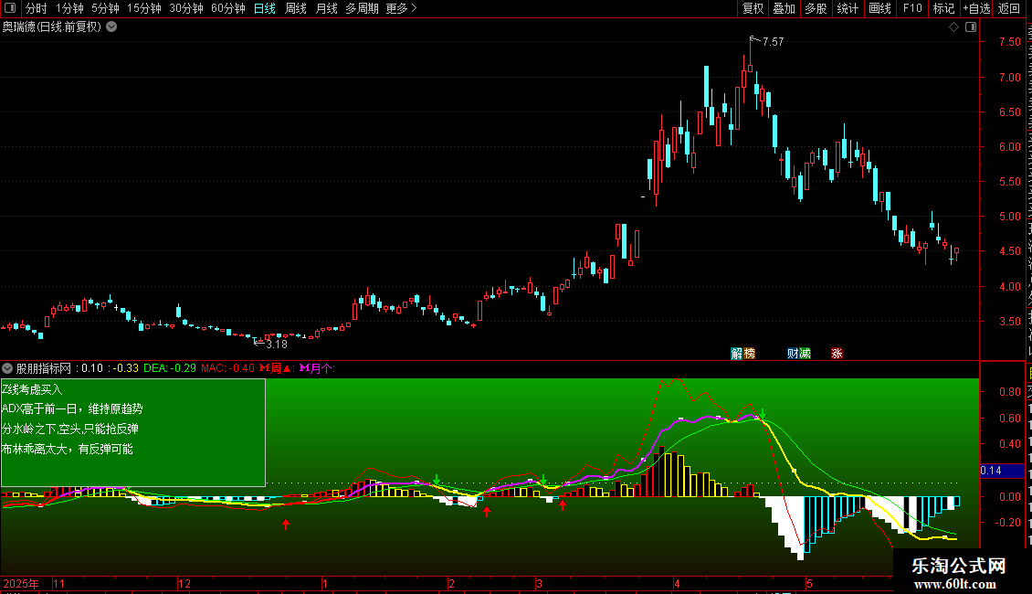Click the MAC: -0.40 value
The image size is (1032, 594).
[227, 368]
